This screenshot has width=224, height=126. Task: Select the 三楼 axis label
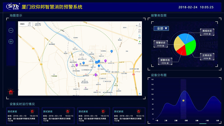(x=176, y=121)
